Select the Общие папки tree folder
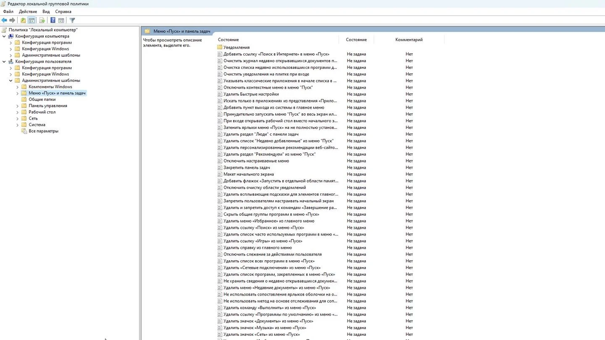 coord(42,99)
